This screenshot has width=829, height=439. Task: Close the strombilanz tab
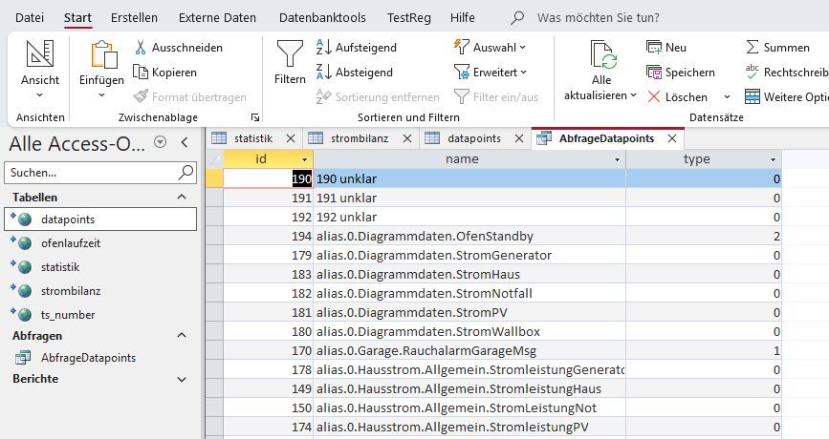(x=407, y=138)
